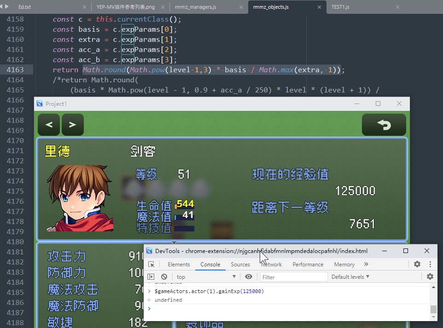This screenshot has width=443, height=328.
Task: Maximize the Project1 game window
Action: click(x=378, y=104)
